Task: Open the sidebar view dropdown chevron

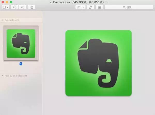Action: [7, 7]
